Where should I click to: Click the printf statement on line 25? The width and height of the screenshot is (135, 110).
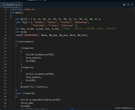point(34,87)
